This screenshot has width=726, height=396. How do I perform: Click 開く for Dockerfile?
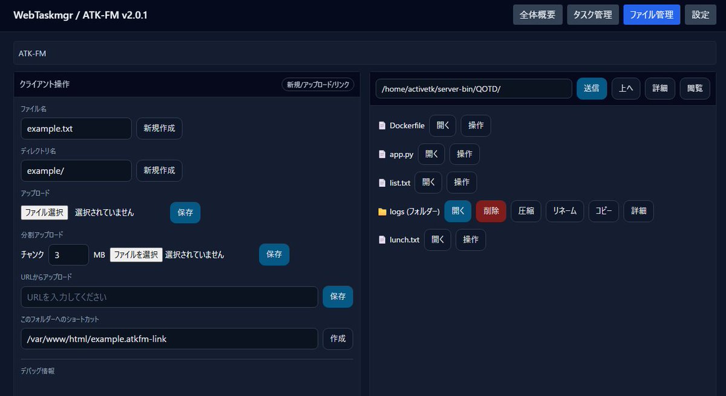(443, 126)
